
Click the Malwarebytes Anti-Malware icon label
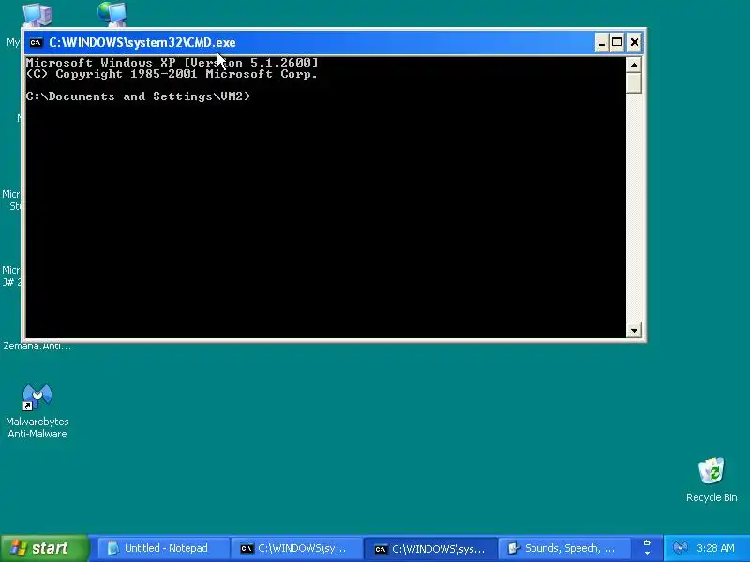37,428
